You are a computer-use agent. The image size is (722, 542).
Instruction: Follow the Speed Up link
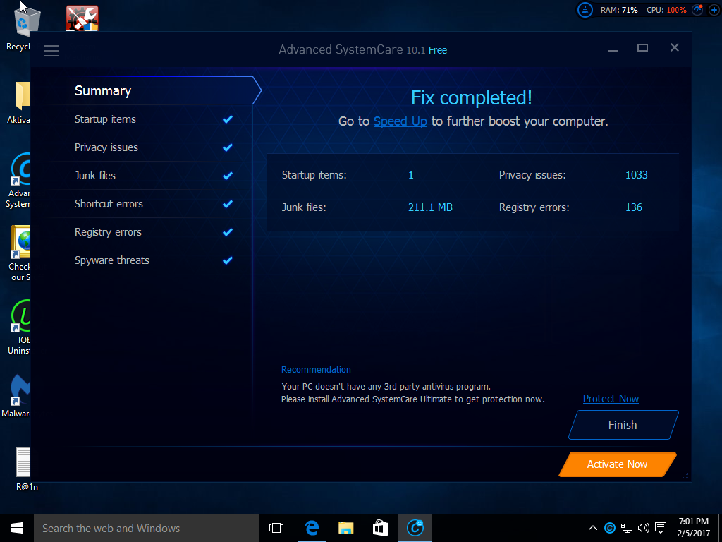pos(400,121)
